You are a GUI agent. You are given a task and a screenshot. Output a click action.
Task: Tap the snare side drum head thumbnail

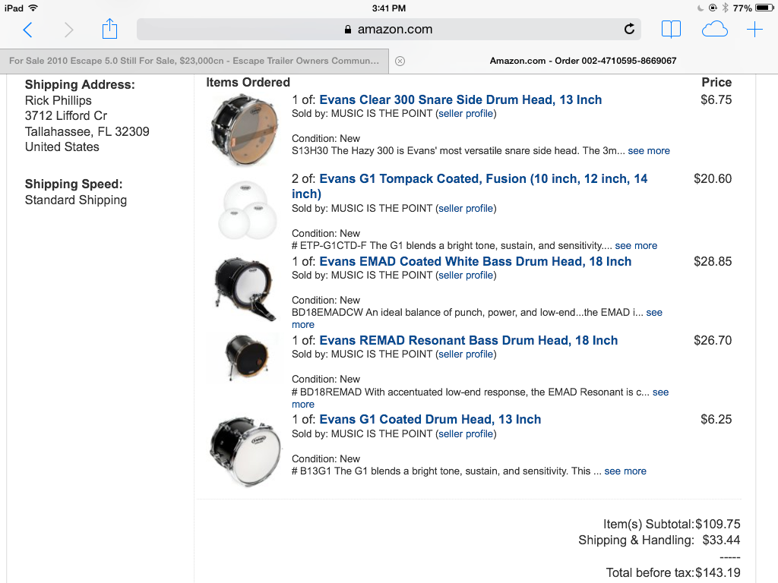[245, 130]
